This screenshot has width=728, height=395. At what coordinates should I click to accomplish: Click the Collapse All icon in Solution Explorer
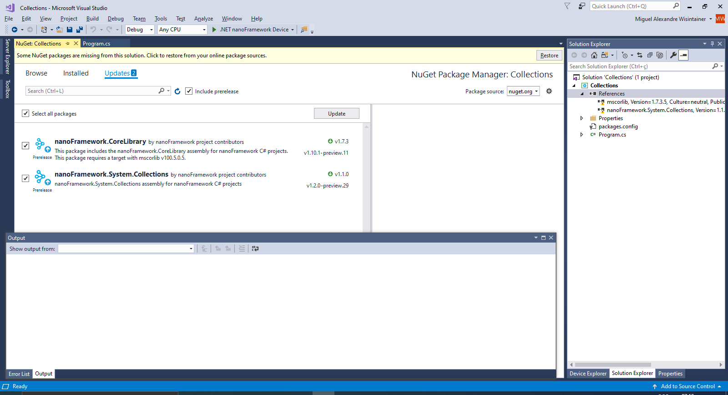coord(650,55)
